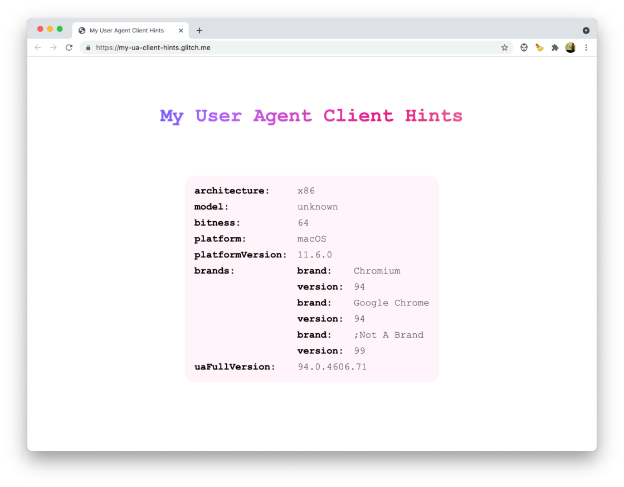Click the globe favicon on the active tab

[81, 30]
